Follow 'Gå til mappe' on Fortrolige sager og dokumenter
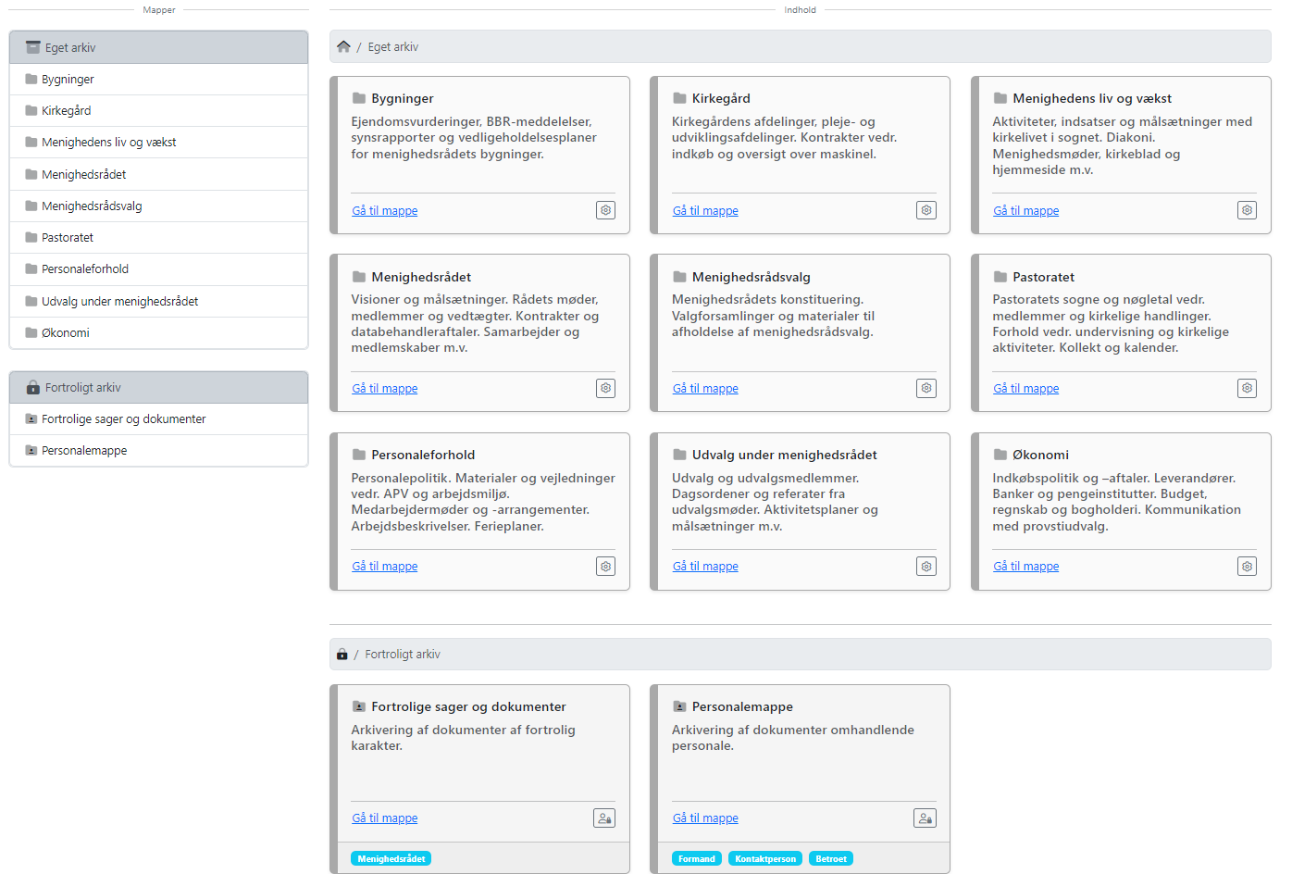Image resolution: width=1292 pixels, height=874 pixels. pyautogui.click(x=384, y=818)
